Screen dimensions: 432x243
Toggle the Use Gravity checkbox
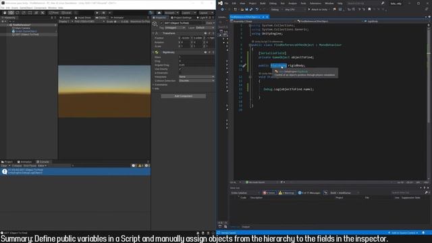pos(180,69)
